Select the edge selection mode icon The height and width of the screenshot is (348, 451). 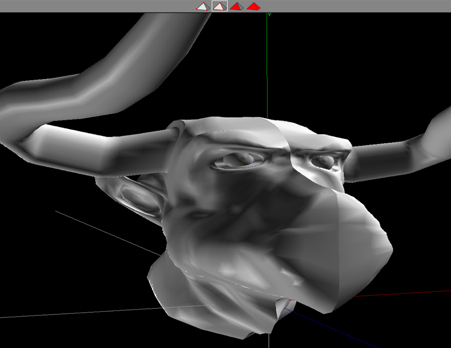(x=220, y=6)
